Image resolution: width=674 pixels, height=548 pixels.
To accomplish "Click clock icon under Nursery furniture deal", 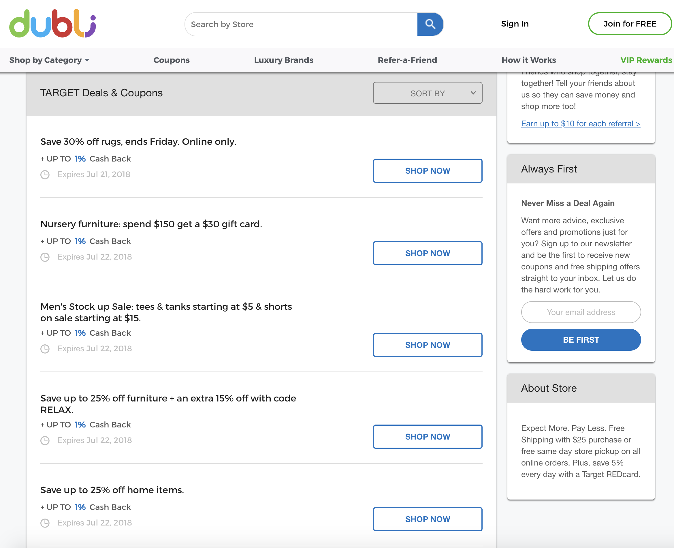I will click(45, 257).
